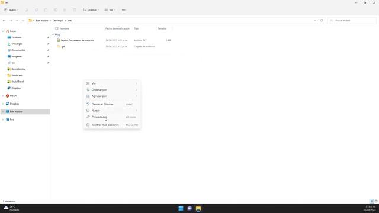Switch to details view in status bar
379x213 pixels.
(372, 201)
